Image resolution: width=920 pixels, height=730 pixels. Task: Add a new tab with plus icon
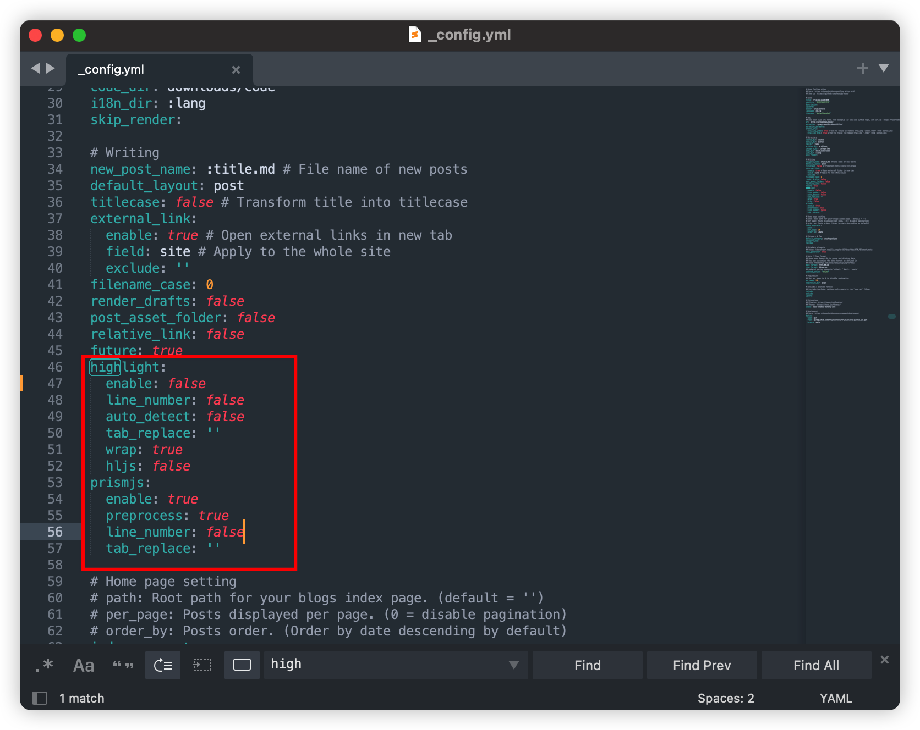(863, 68)
